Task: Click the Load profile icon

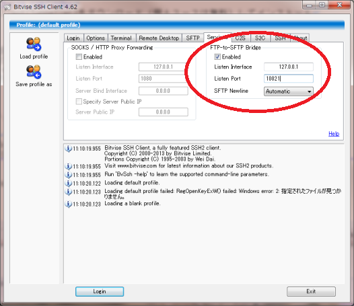Action: pyautogui.click(x=34, y=44)
